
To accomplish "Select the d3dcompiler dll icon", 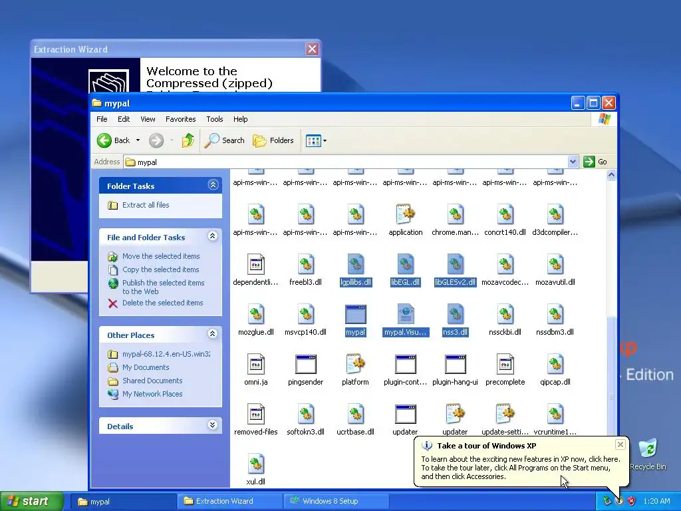I will coord(555,215).
